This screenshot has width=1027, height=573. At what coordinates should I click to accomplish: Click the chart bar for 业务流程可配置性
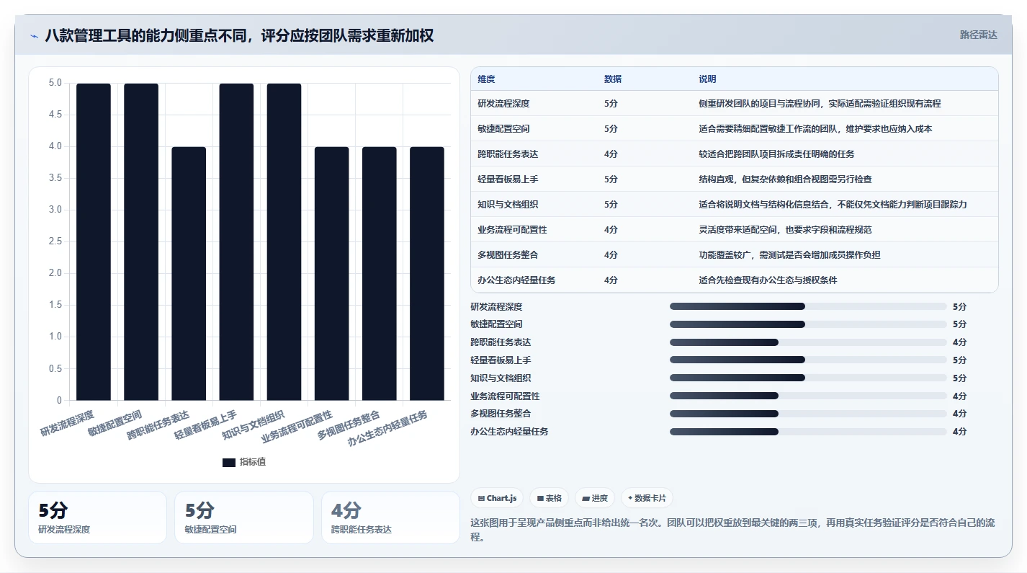[x=331, y=273]
